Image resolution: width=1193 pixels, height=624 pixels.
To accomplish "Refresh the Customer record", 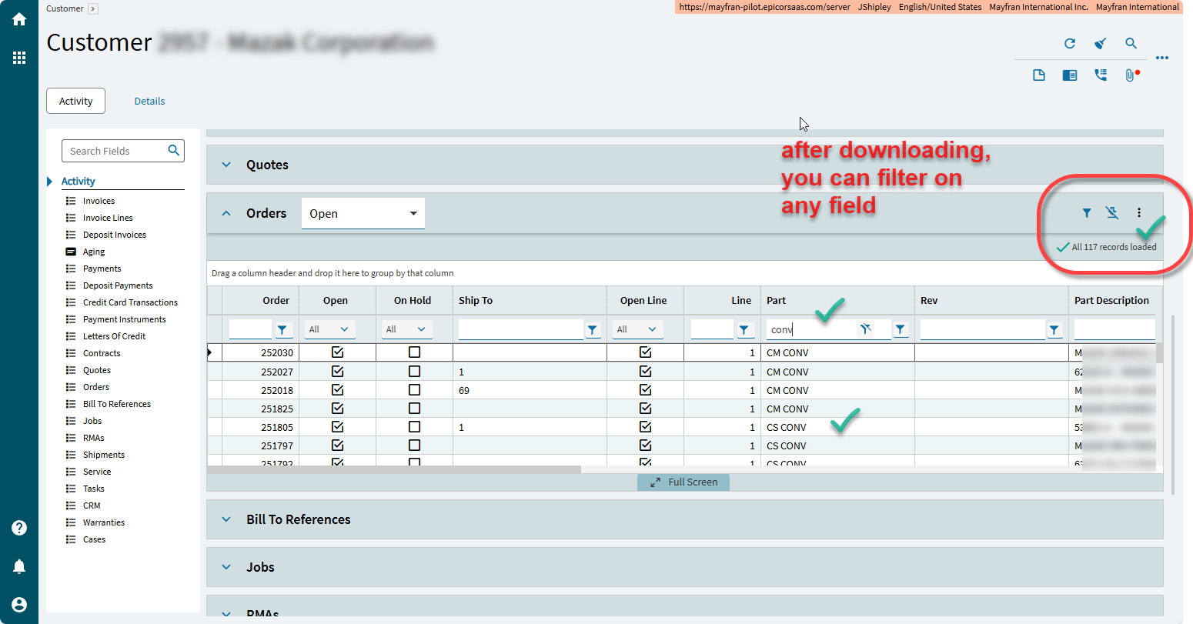I will [x=1070, y=44].
